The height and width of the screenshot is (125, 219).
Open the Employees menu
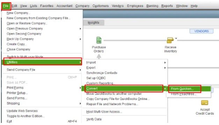pos(135,6)
